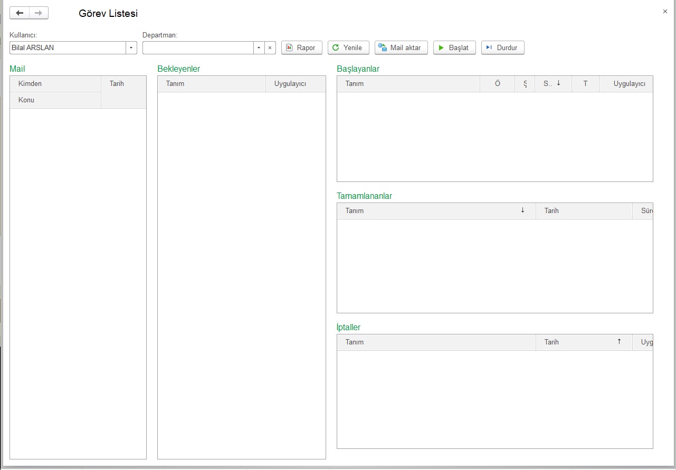Refresh the list with Yenile
This screenshot has width=676, height=470.
(x=348, y=48)
